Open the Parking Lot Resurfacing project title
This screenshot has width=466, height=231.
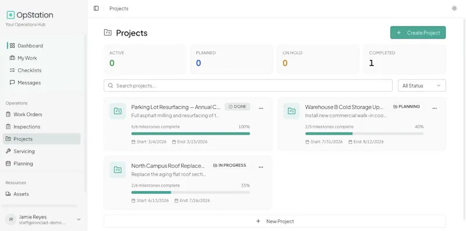[x=176, y=107]
